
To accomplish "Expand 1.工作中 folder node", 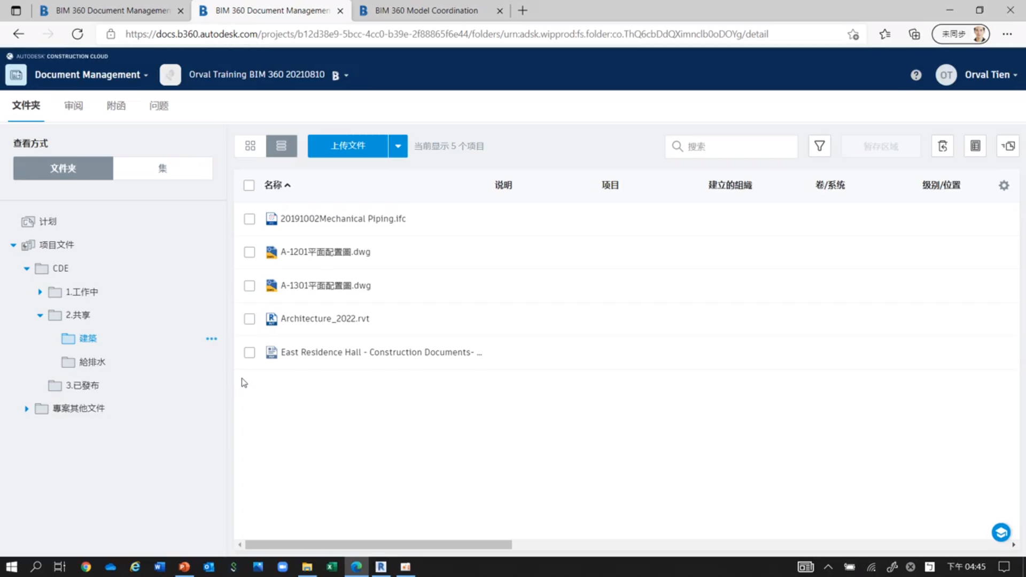I will point(40,292).
